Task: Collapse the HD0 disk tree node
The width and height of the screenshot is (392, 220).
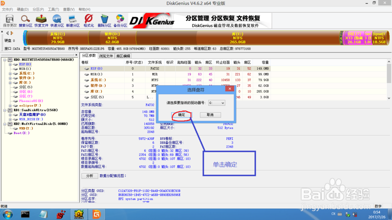Action: 5,60
